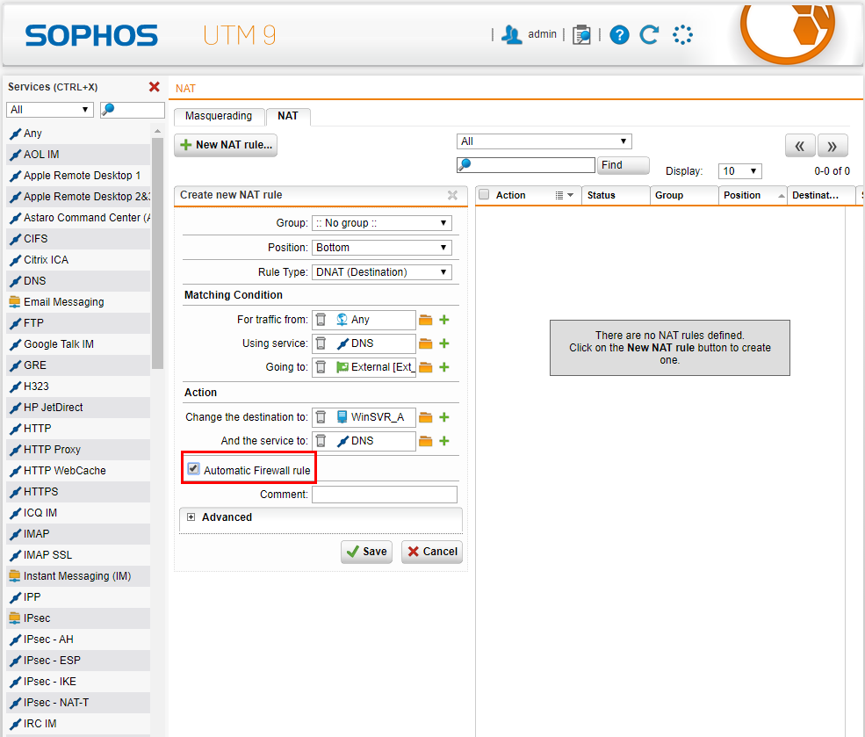Click green plus for For traffic from

click(444, 320)
